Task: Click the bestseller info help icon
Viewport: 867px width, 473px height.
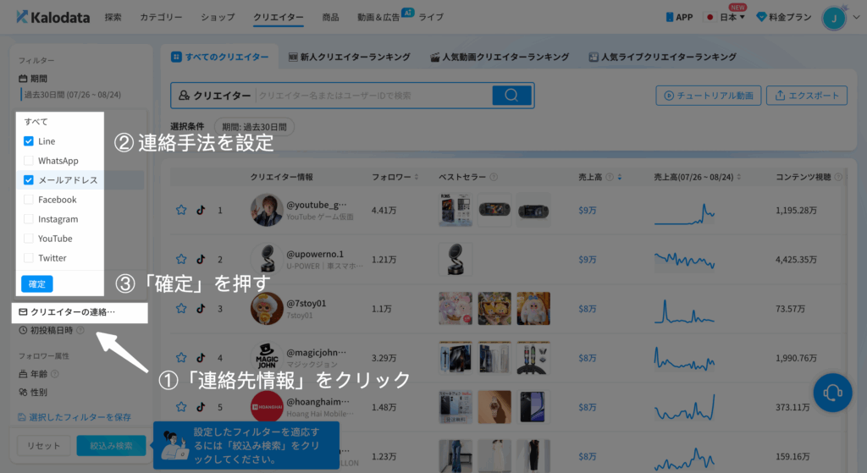Action: [x=494, y=177]
